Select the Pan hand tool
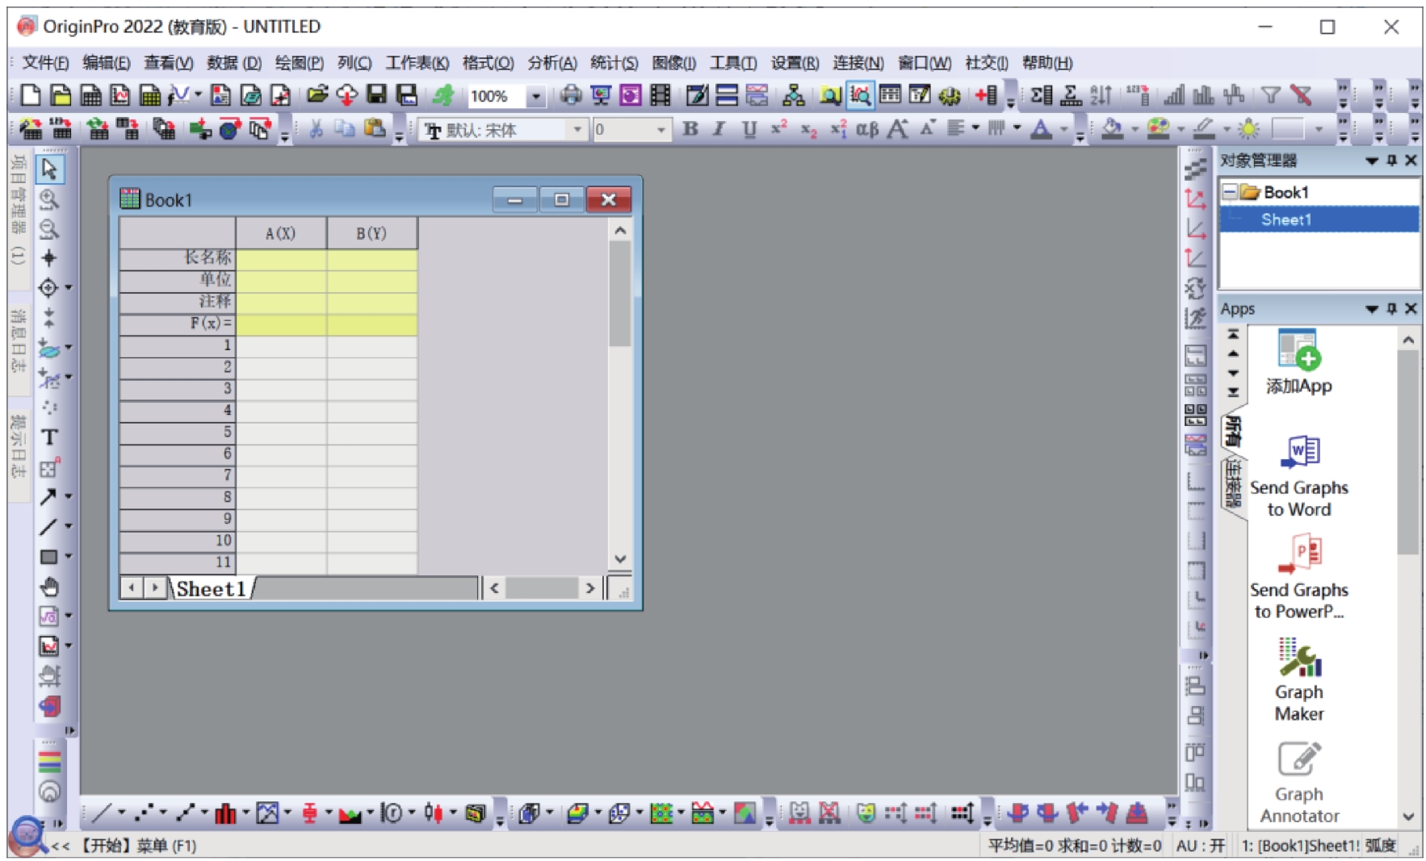 (x=49, y=587)
